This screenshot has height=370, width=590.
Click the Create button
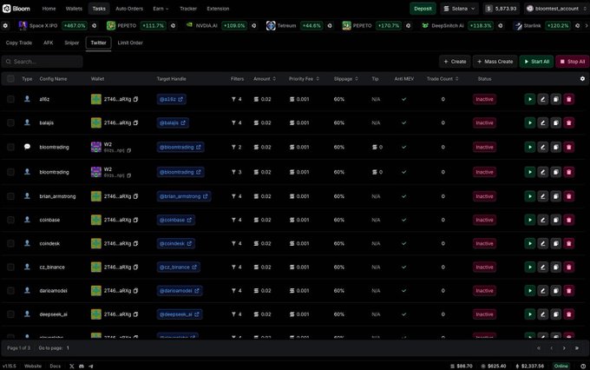pyautogui.click(x=455, y=62)
